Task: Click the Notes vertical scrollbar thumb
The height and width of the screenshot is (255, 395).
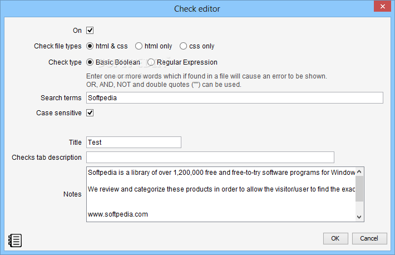Action: point(359,189)
